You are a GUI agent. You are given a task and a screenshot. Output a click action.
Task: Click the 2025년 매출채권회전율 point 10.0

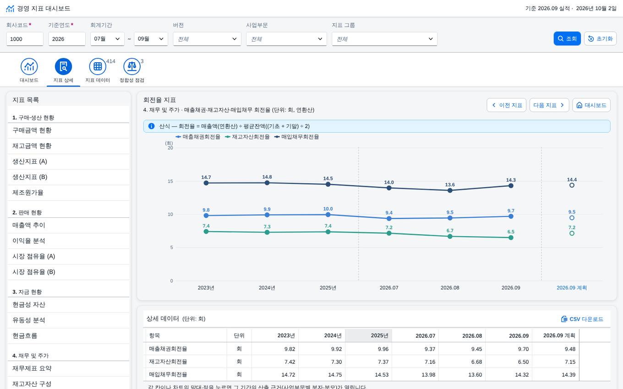pyautogui.click(x=328, y=215)
